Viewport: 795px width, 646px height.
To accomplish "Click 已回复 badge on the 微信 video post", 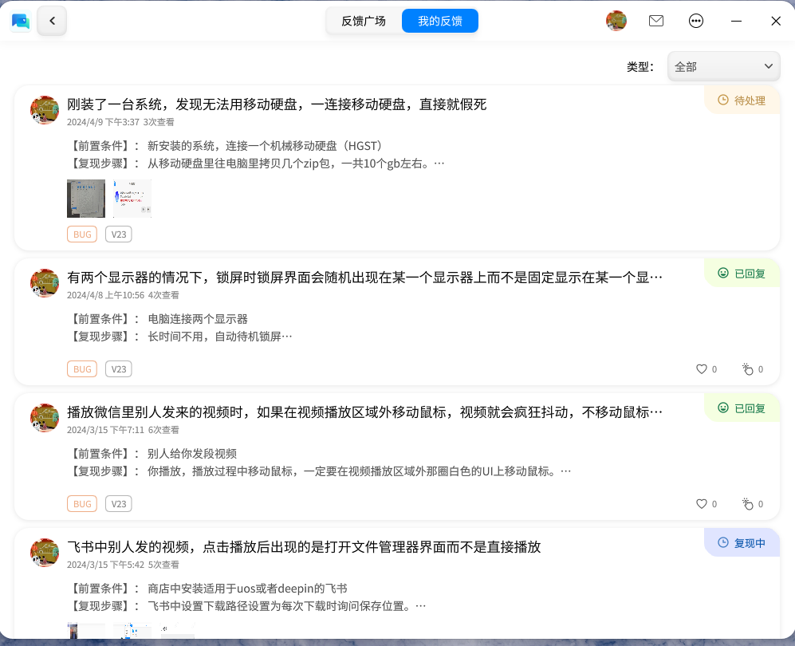I will [742, 408].
